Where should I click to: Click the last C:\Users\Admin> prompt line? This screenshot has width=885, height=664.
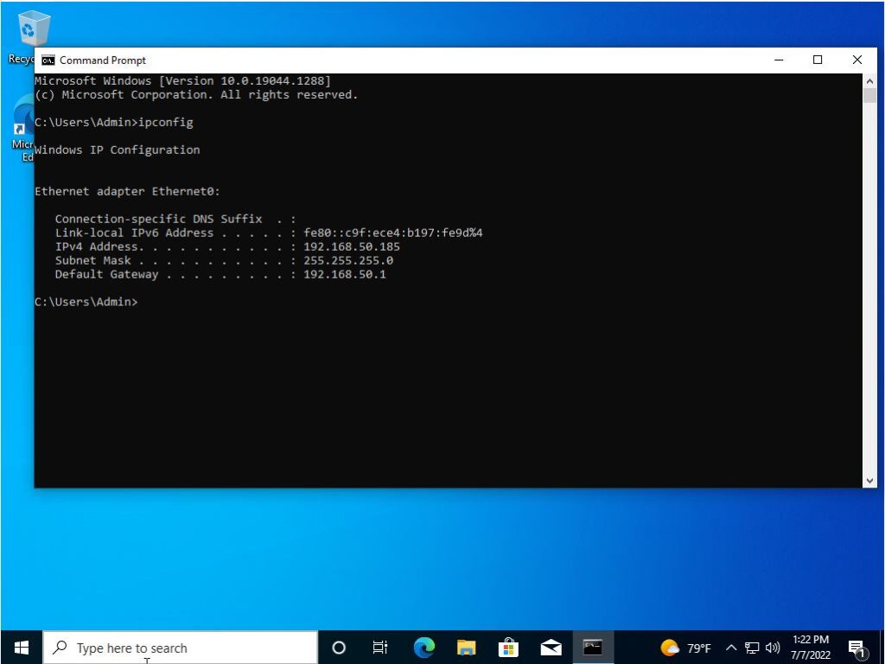click(x=86, y=302)
